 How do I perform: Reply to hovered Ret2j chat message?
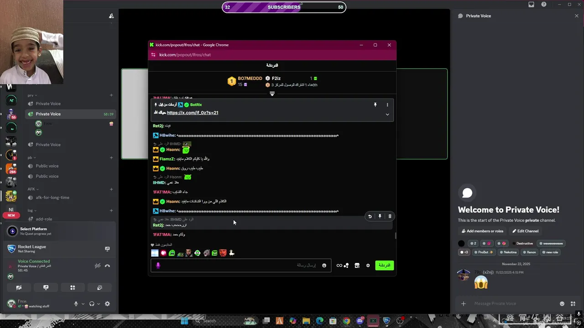(370, 216)
